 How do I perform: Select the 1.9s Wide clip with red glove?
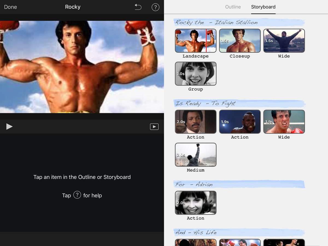coord(284,122)
